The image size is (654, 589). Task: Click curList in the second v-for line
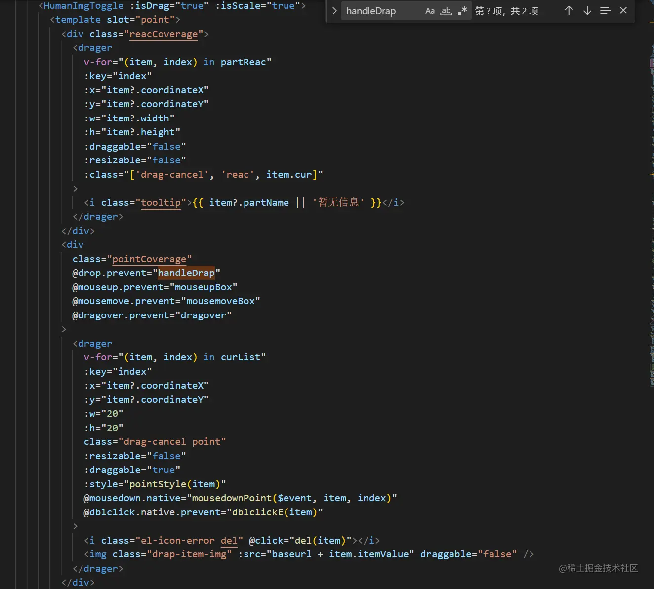click(x=241, y=357)
